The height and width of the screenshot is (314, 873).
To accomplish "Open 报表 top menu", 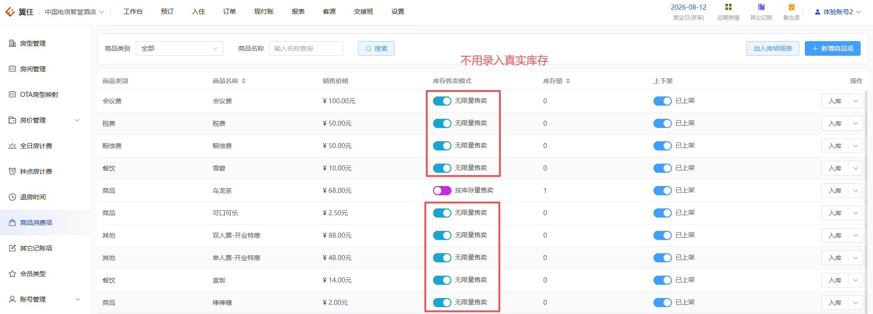I will [298, 11].
